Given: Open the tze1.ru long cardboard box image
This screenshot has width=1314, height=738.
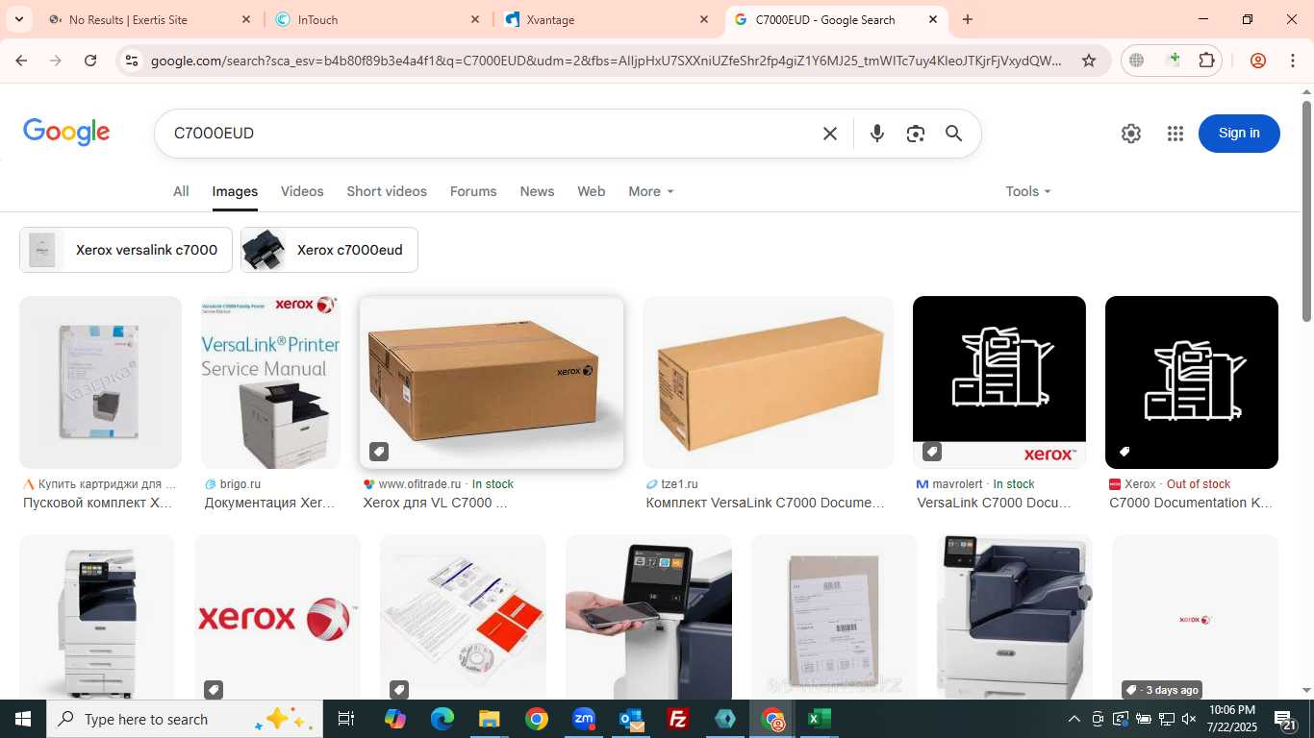Looking at the screenshot, I should pyautogui.click(x=768, y=382).
